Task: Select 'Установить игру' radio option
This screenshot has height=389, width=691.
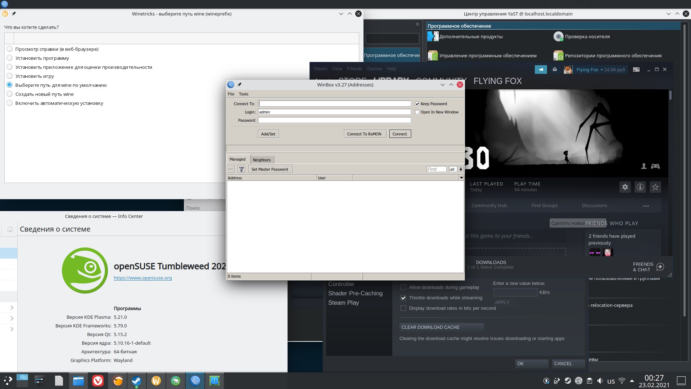Action: coord(10,76)
